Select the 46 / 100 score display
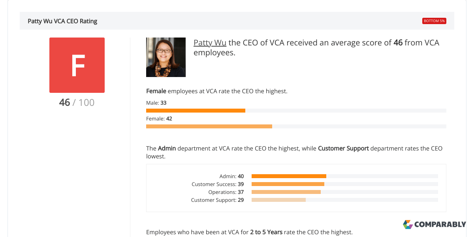 coord(77,102)
